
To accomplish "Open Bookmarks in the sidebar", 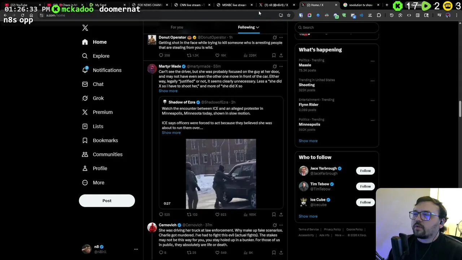I will click(x=100, y=140).
